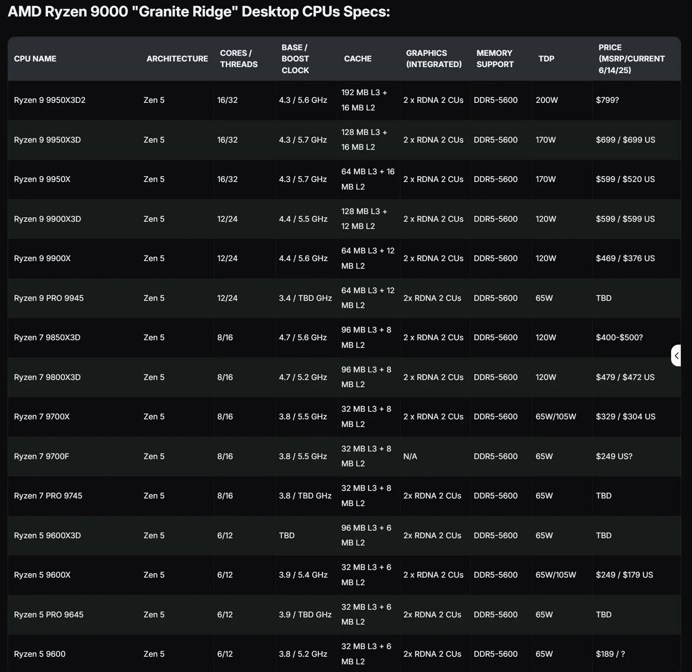
Task: Click the Ryzen 5 9600X name cell
Action: 42,575
